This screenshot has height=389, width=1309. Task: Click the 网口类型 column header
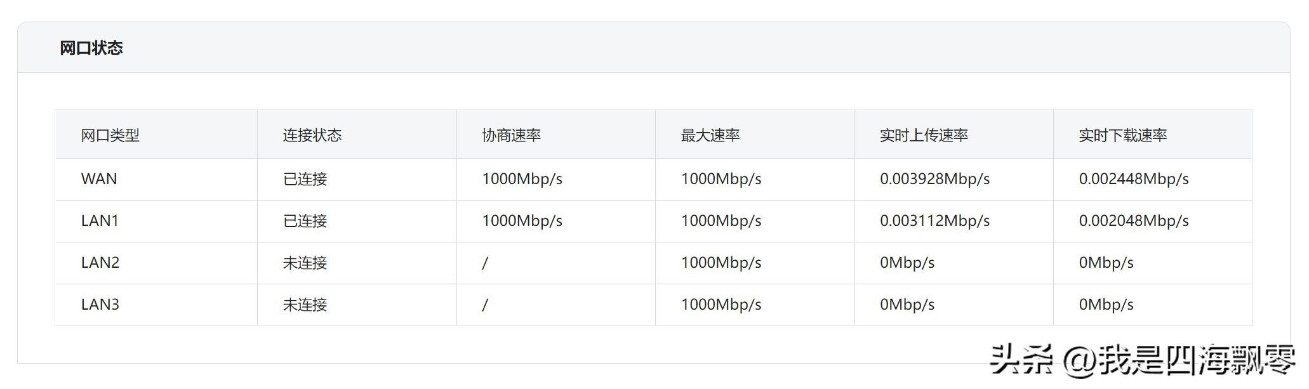pos(110,135)
